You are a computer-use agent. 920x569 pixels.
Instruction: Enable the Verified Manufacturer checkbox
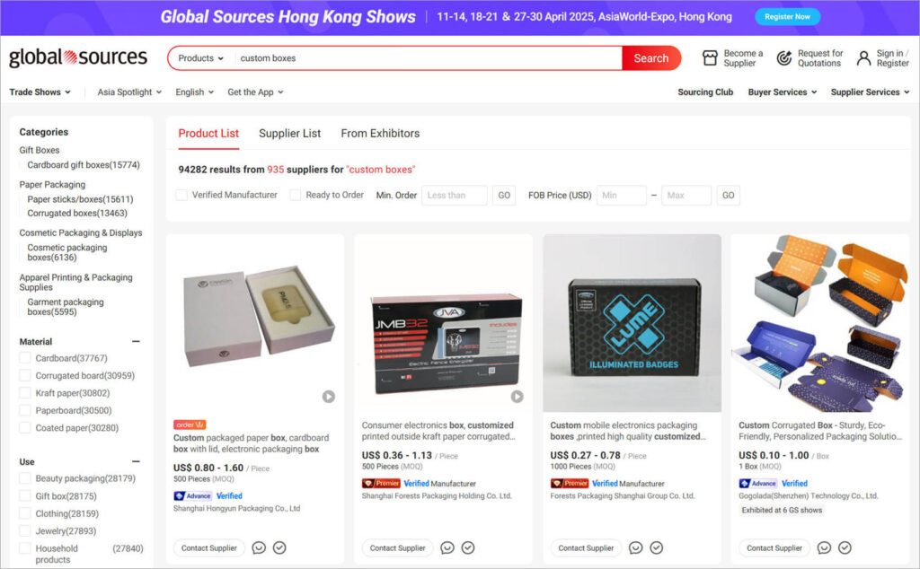click(181, 195)
